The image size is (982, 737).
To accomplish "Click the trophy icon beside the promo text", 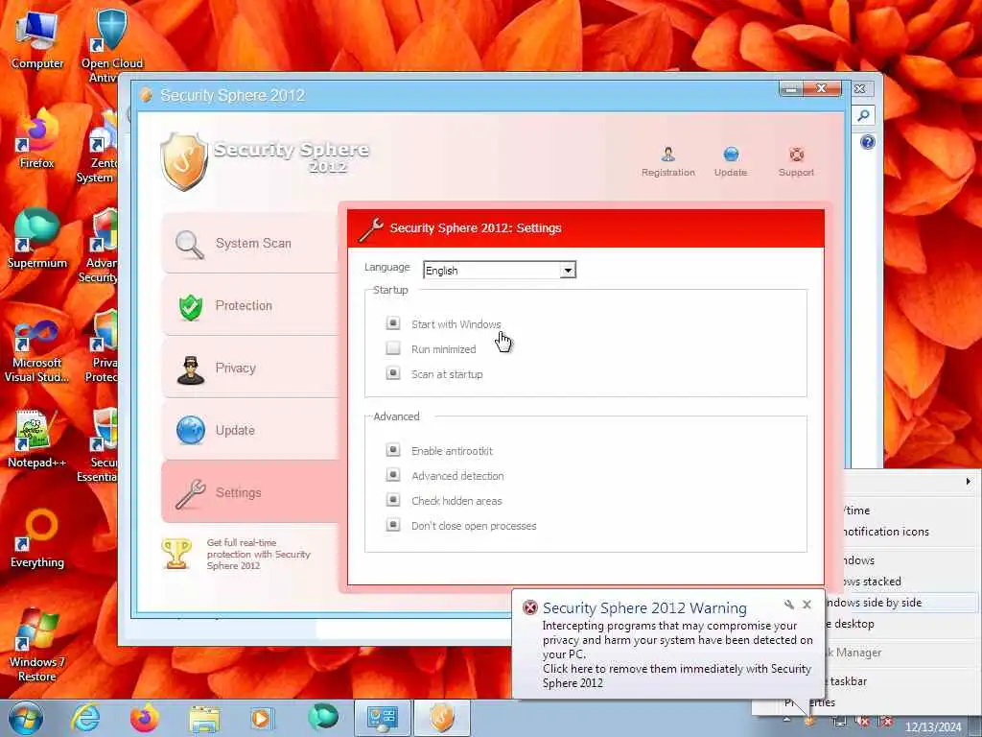I will (x=176, y=554).
